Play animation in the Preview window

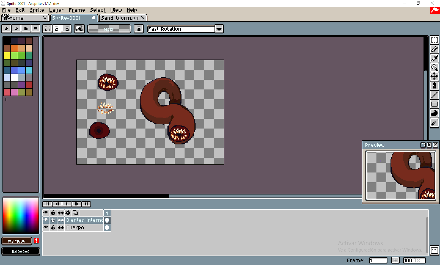click(x=429, y=145)
